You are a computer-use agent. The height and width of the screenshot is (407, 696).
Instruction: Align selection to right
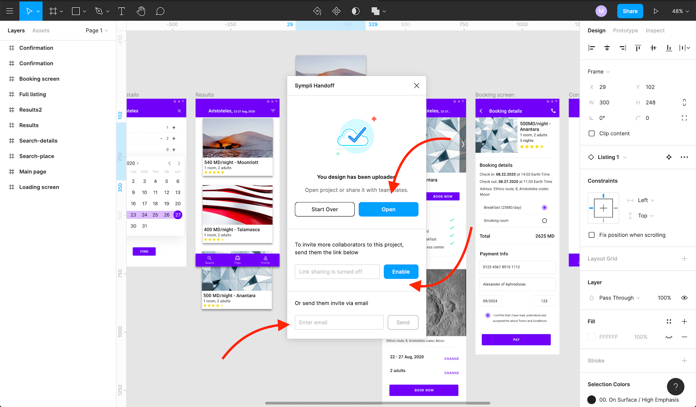point(623,48)
